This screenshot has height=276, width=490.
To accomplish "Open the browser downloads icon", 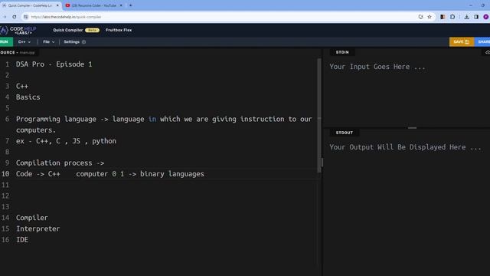I will pyautogui.click(x=466, y=17).
